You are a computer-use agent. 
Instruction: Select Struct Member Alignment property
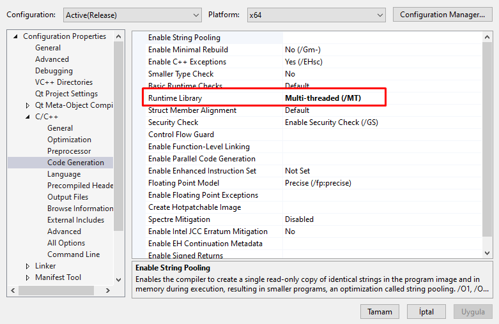(x=192, y=110)
